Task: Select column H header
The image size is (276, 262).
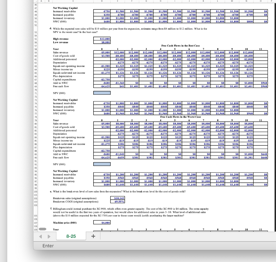Action: tap(161, 1)
